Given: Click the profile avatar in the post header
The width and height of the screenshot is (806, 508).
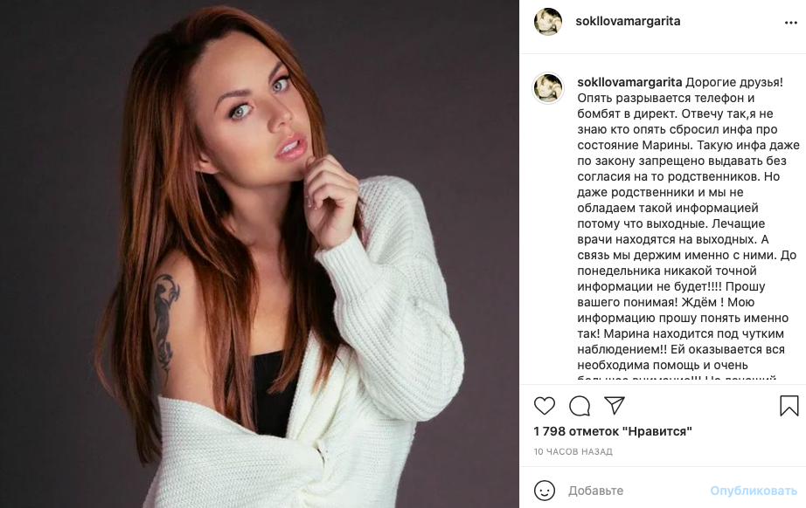Looking at the screenshot, I should click(x=548, y=21).
